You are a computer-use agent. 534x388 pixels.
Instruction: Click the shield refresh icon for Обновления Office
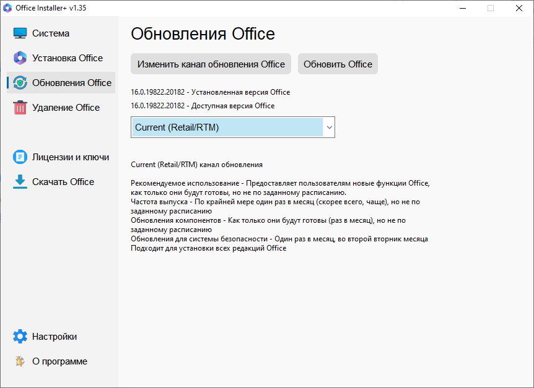[x=20, y=83]
